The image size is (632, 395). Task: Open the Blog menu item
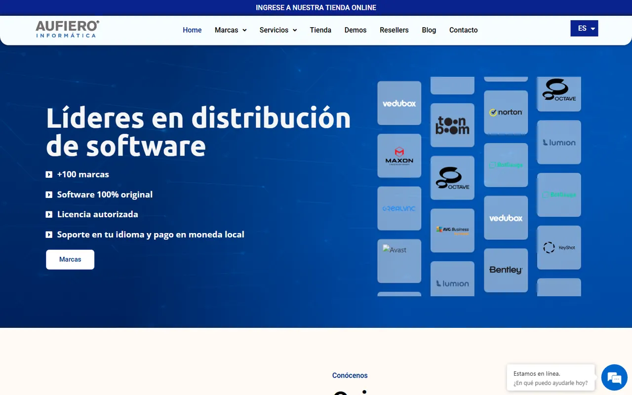point(429,30)
